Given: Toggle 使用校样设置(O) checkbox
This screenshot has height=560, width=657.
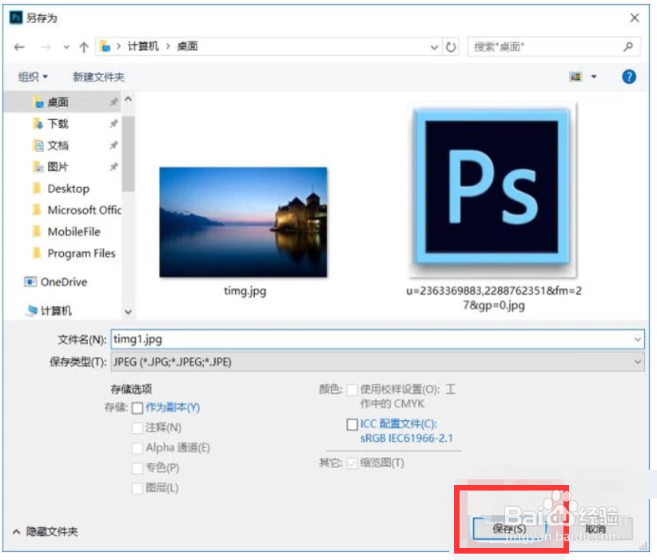Looking at the screenshot, I should click(x=352, y=390).
